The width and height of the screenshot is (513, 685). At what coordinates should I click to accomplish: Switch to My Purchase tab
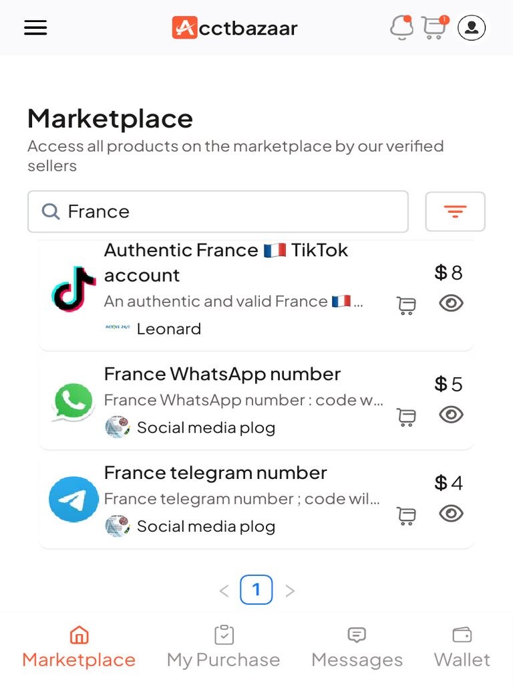coord(223,647)
